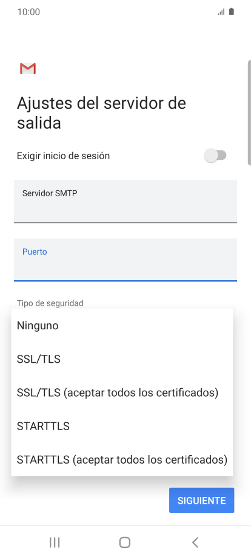The height and width of the screenshot is (559, 251).
Task: Tap the Gmail logo icon
Action: coord(28,69)
